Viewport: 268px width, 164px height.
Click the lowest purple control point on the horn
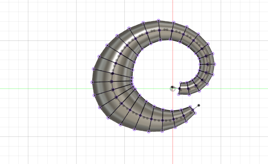(x=149, y=132)
